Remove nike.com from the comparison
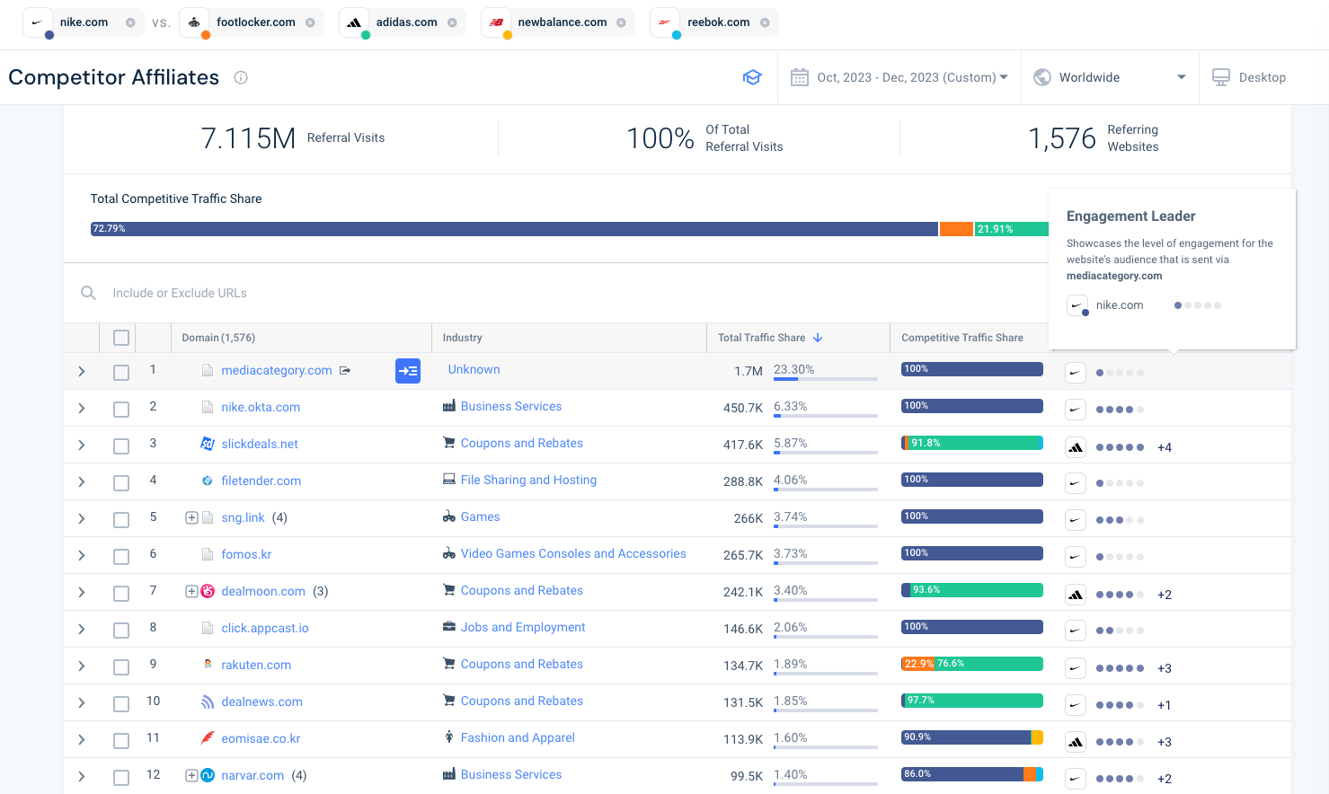Viewport: 1329px width, 794px height. coord(130,22)
